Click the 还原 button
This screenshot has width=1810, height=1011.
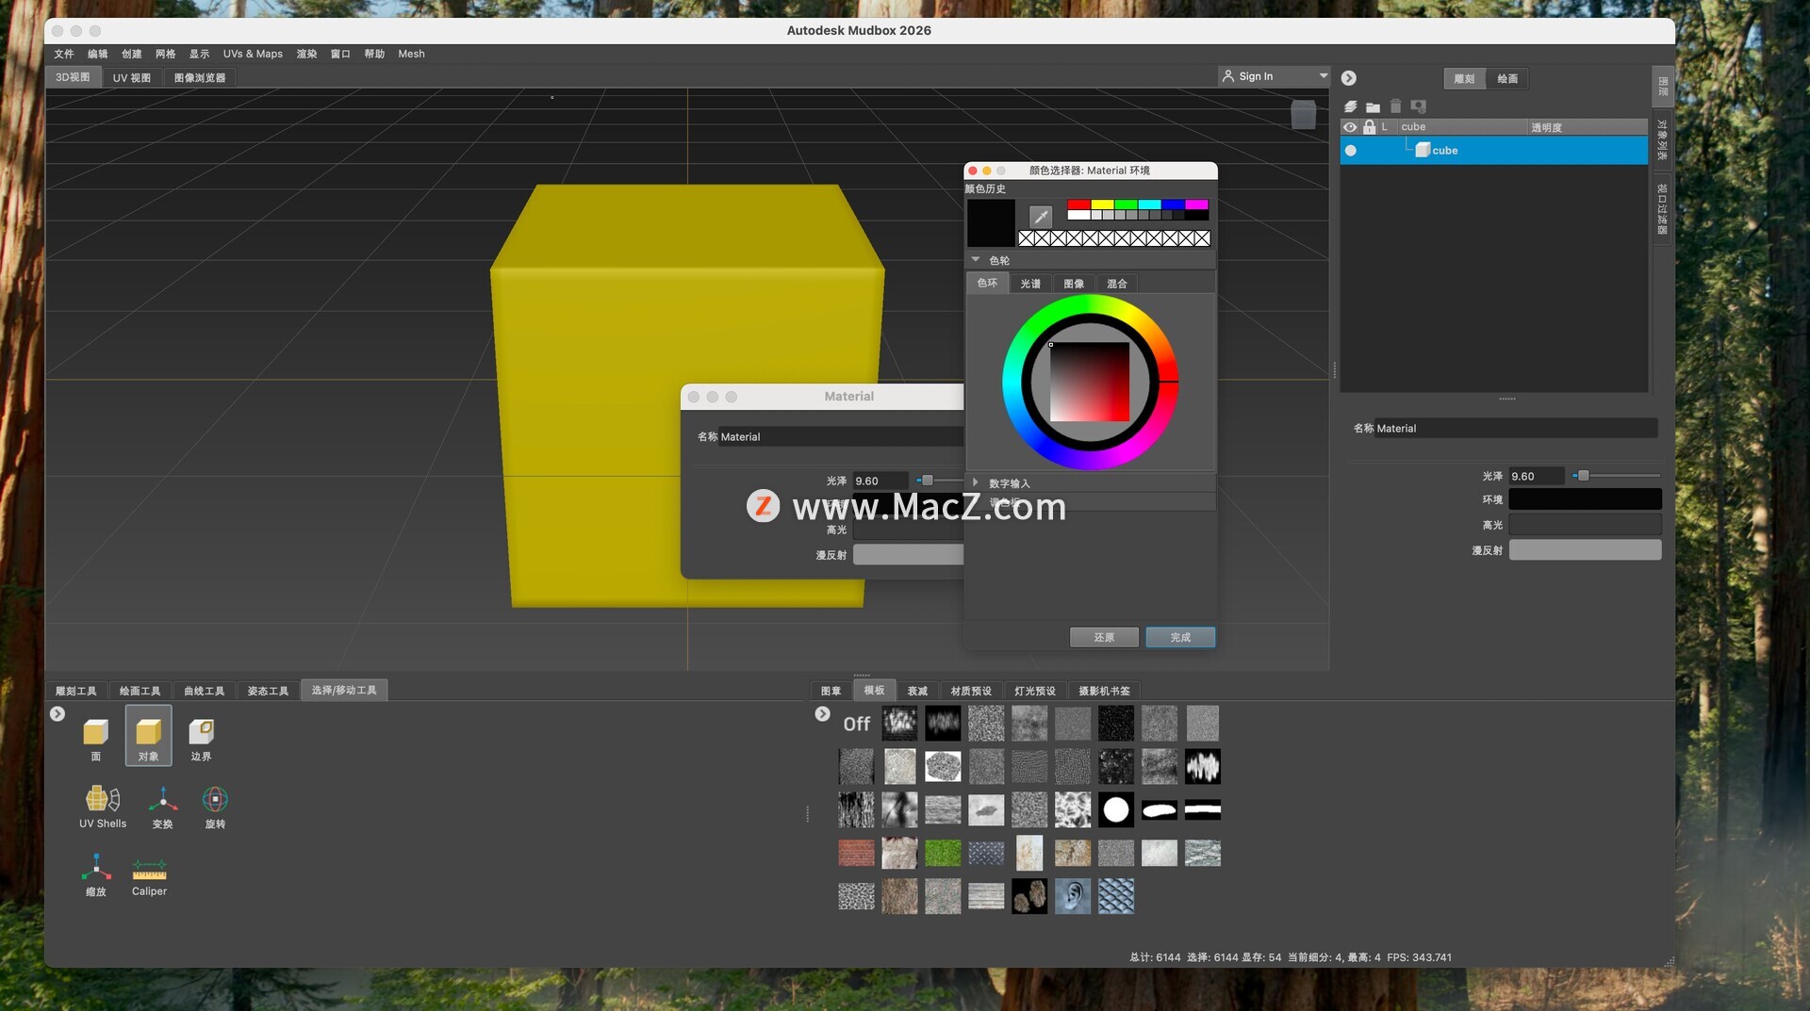pos(1104,638)
